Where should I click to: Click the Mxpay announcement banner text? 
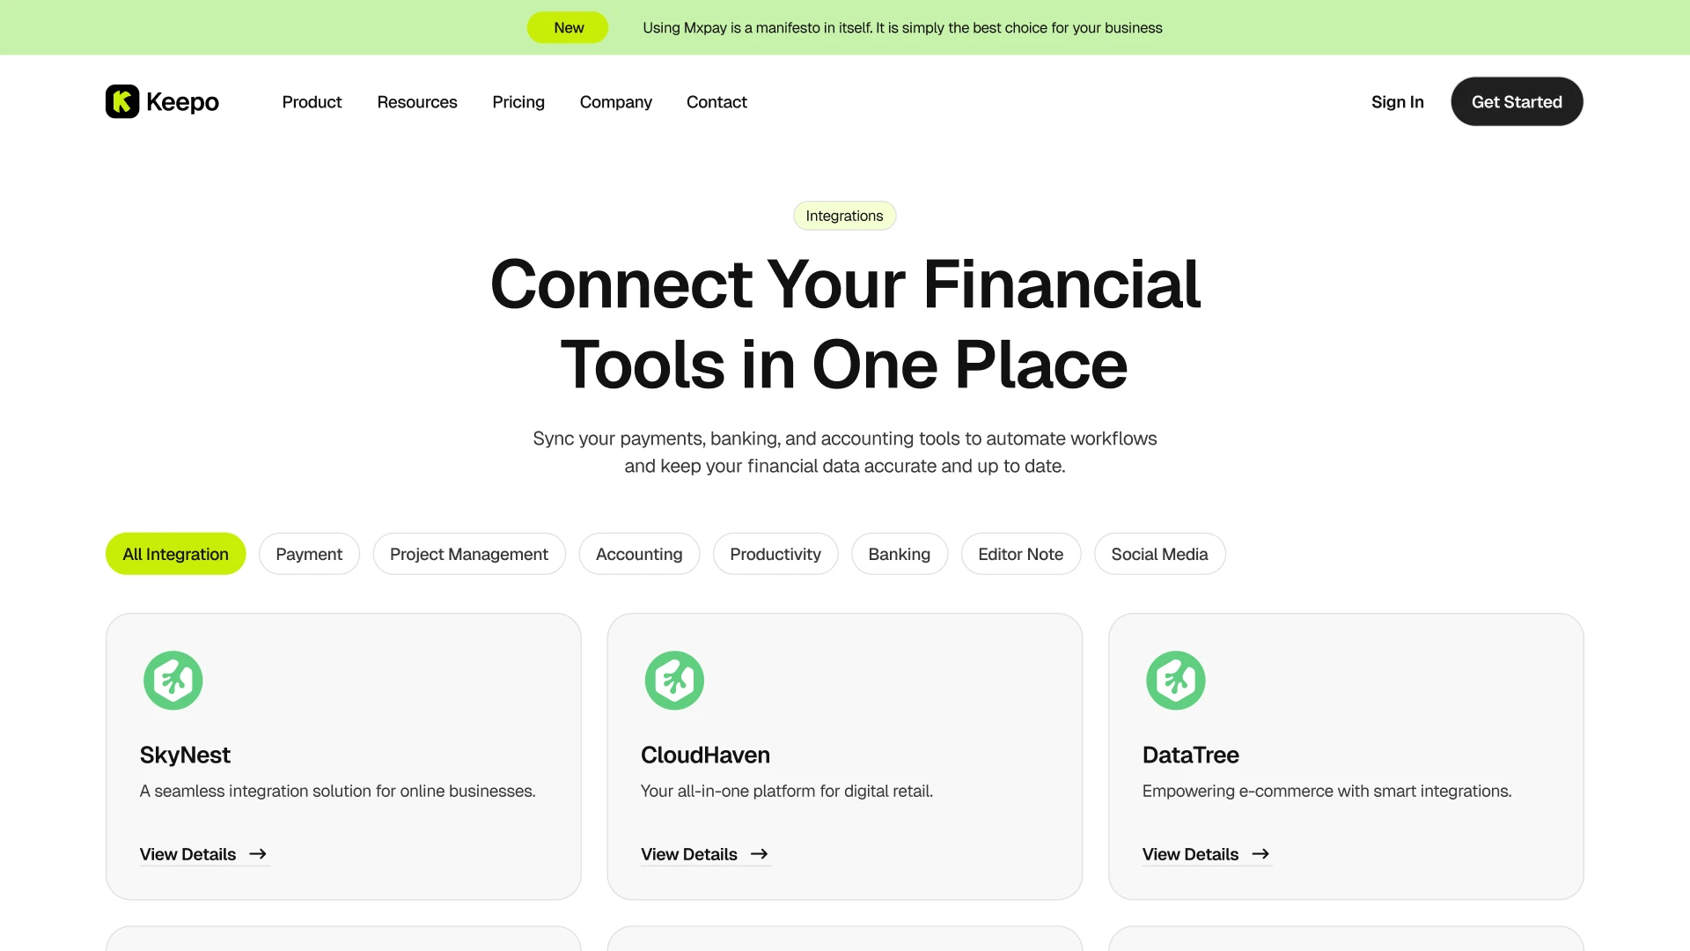tap(902, 28)
